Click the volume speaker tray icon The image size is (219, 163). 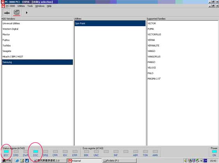[x=185, y=161]
